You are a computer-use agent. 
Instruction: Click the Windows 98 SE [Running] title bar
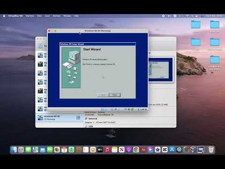(97, 31)
